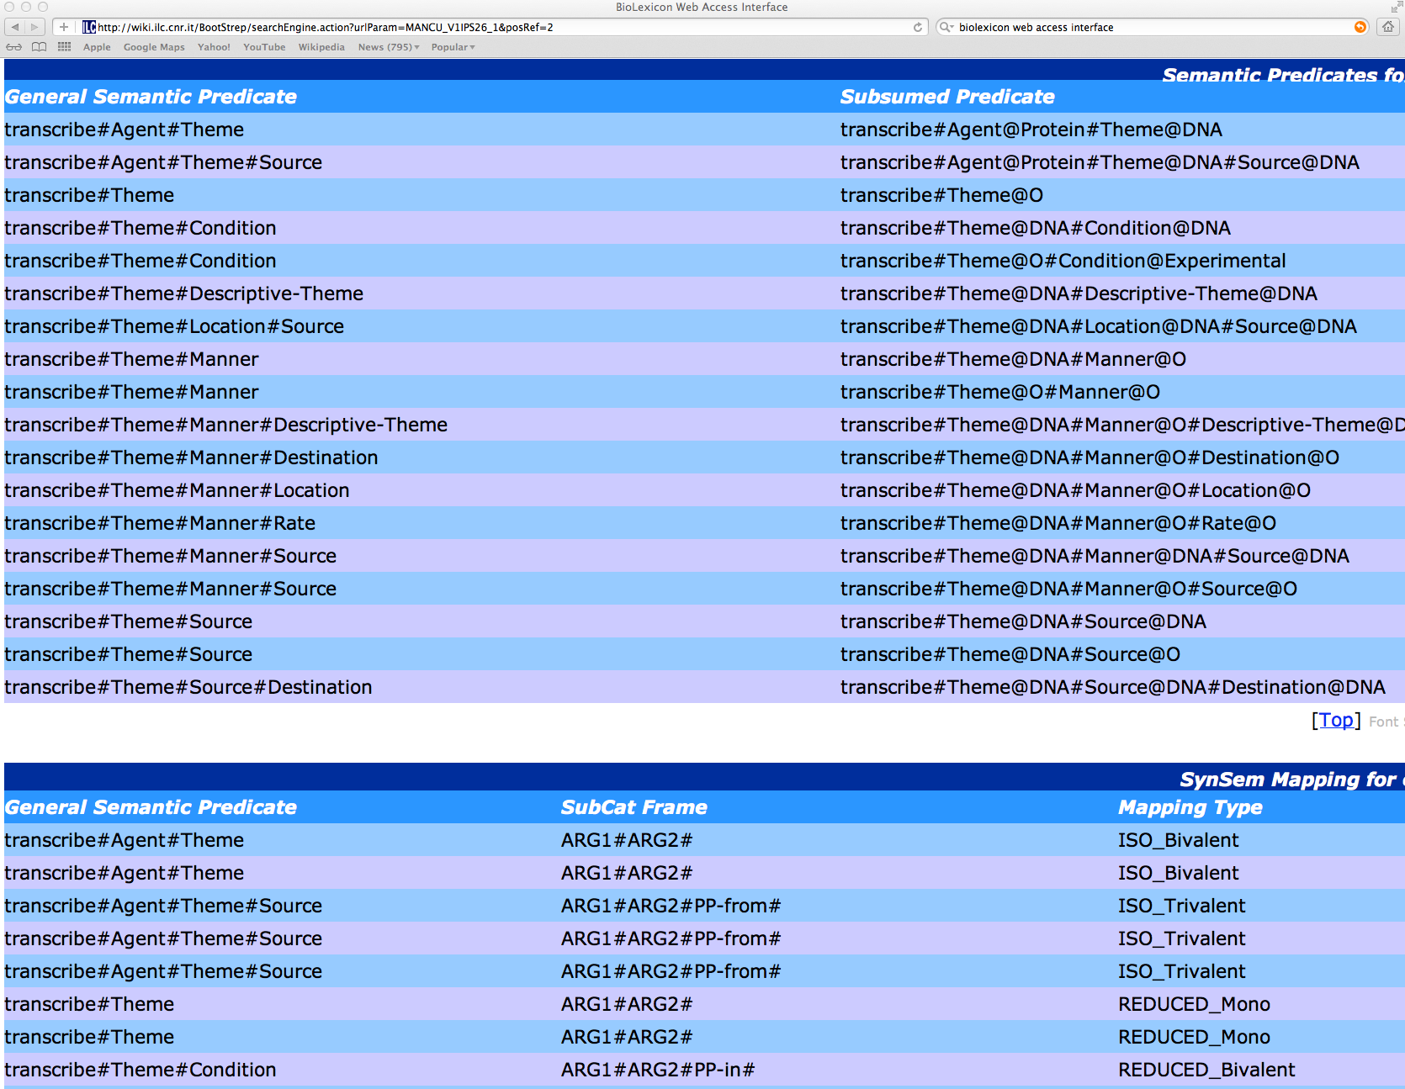This screenshot has height=1089, width=1405.
Task: Select transcribe#Theme#Manner#Location cell
Action: pos(177,490)
